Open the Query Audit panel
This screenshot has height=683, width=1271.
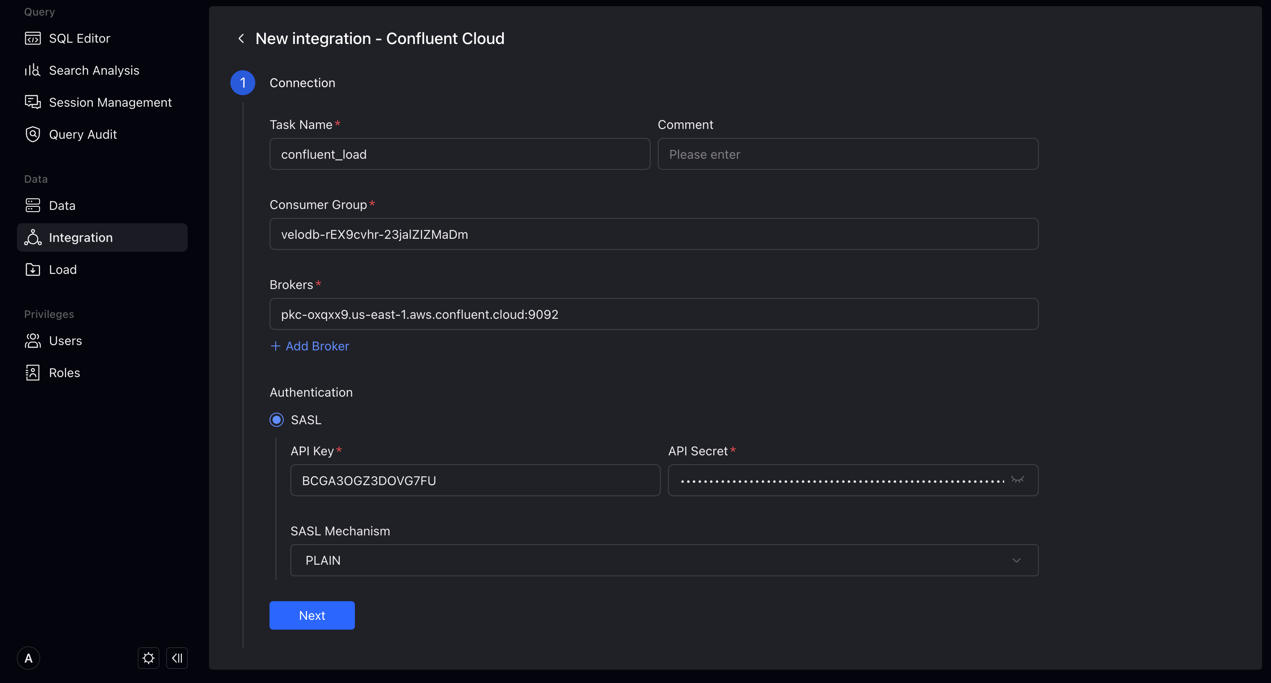(82, 134)
